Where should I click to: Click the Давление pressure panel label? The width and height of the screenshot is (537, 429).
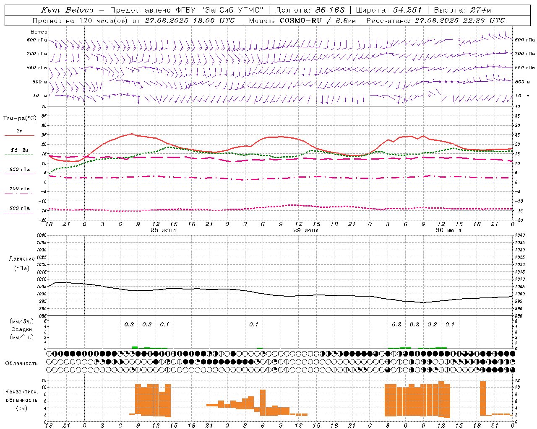(x=22, y=259)
